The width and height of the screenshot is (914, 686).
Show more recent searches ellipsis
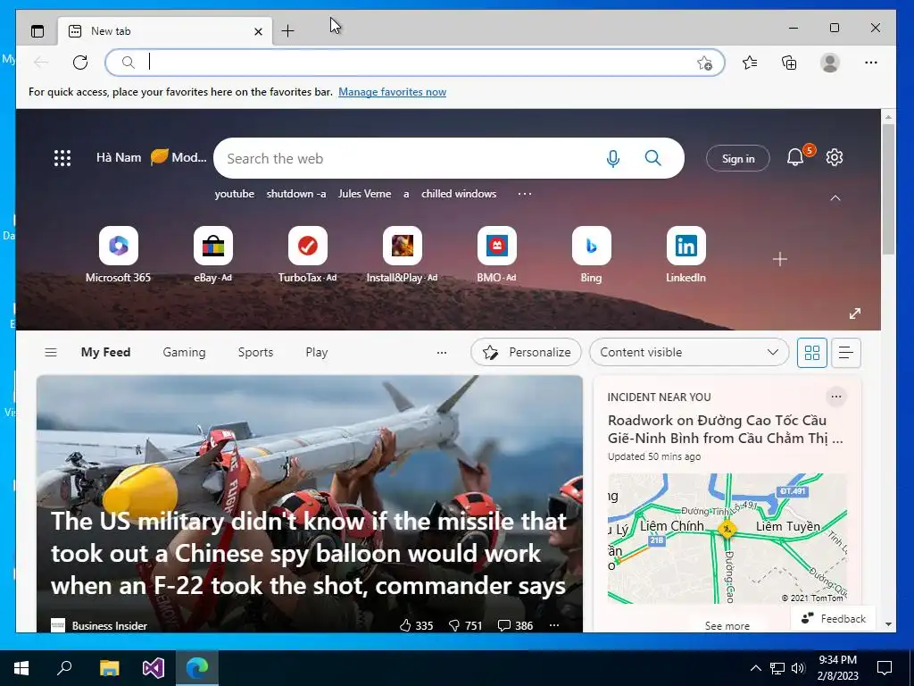pyautogui.click(x=525, y=194)
